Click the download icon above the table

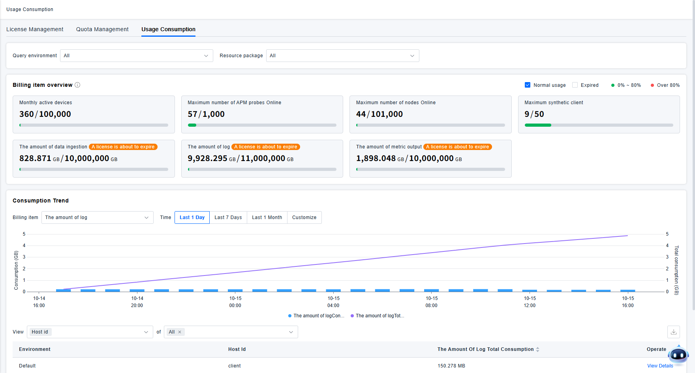(x=673, y=332)
